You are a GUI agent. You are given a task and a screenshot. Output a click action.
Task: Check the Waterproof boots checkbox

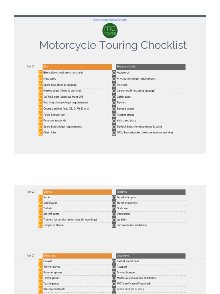[41, 289]
